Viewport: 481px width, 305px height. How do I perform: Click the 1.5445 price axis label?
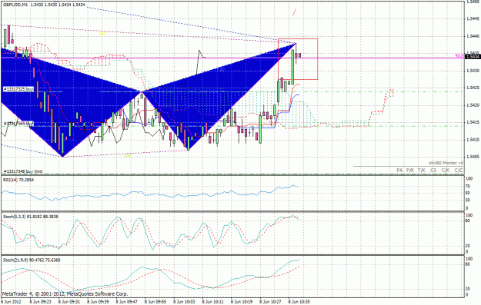pyautogui.click(x=473, y=18)
